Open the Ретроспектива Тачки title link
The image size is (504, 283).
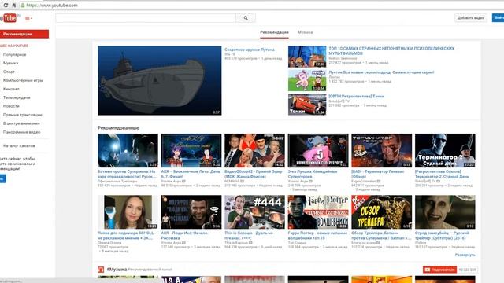(x=356, y=96)
